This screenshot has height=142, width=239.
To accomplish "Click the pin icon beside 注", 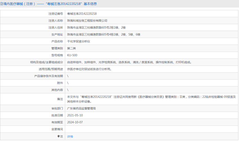I will pyautogui.click(x=58, y=136).
